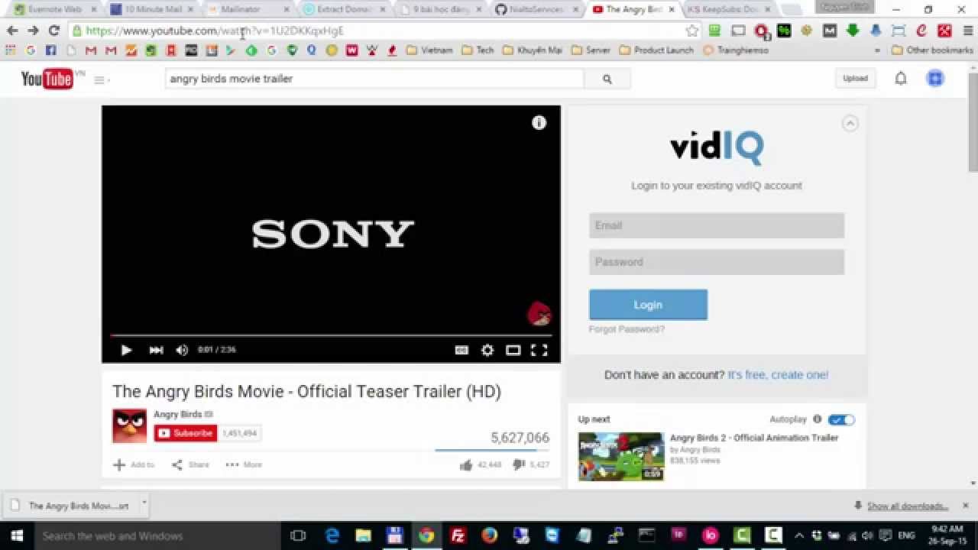Screen dimensions: 978x550
Task: Open the Forgot Password link
Action: pyautogui.click(x=627, y=329)
